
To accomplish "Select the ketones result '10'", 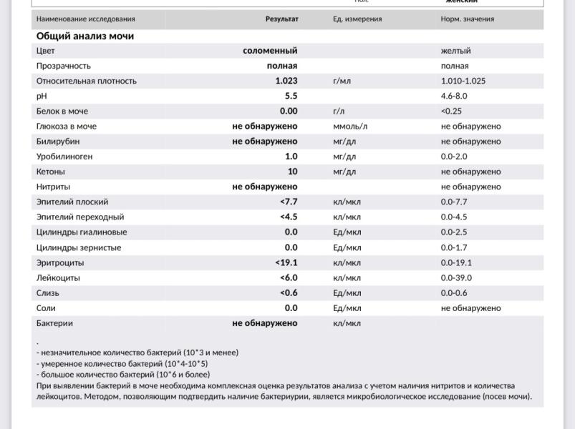I will pyautogui.click(x=293, y=172).
